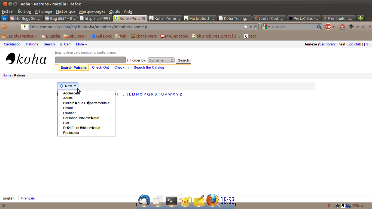Click the patron card number search field
Image resolution: width=372 pixels, height=209 pixels.
[x=90, y=60]
